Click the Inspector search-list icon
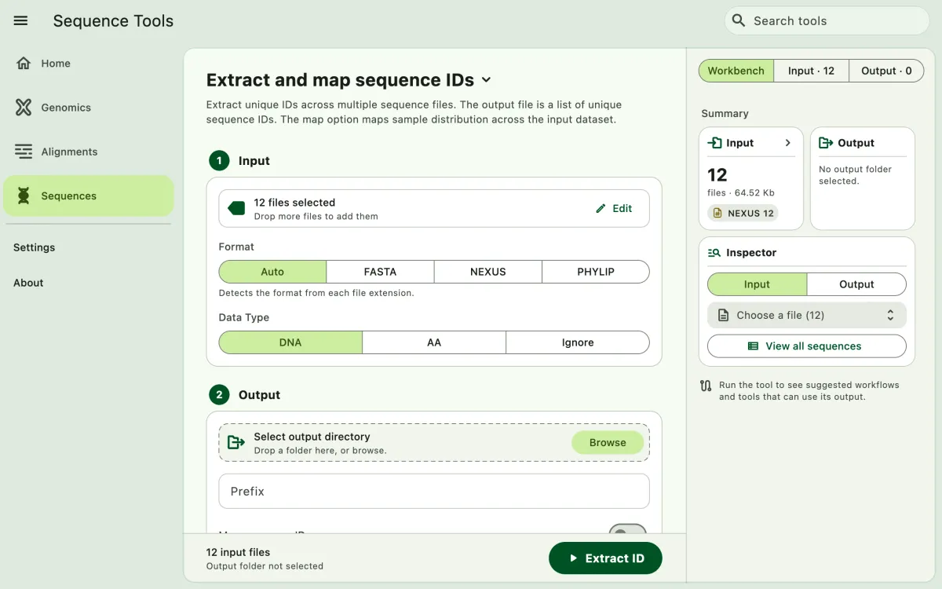Image resolution: width=942 pixels, height=589 pixels. [714, 253]
